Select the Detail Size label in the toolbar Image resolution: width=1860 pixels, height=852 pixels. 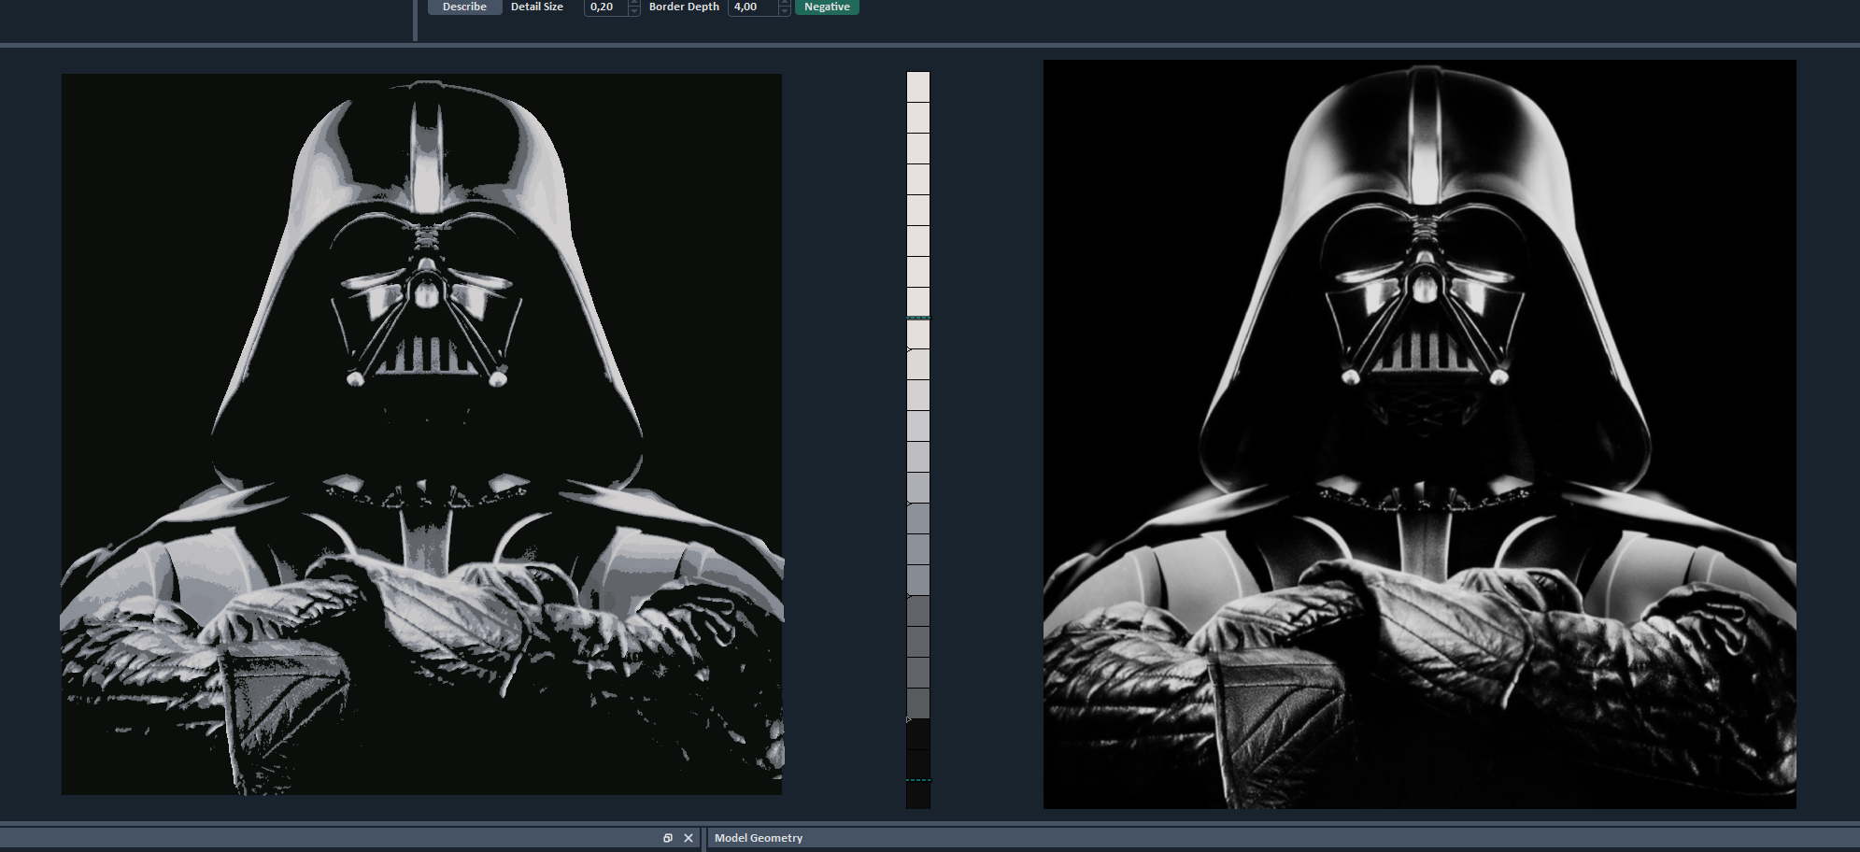point(535,7)
